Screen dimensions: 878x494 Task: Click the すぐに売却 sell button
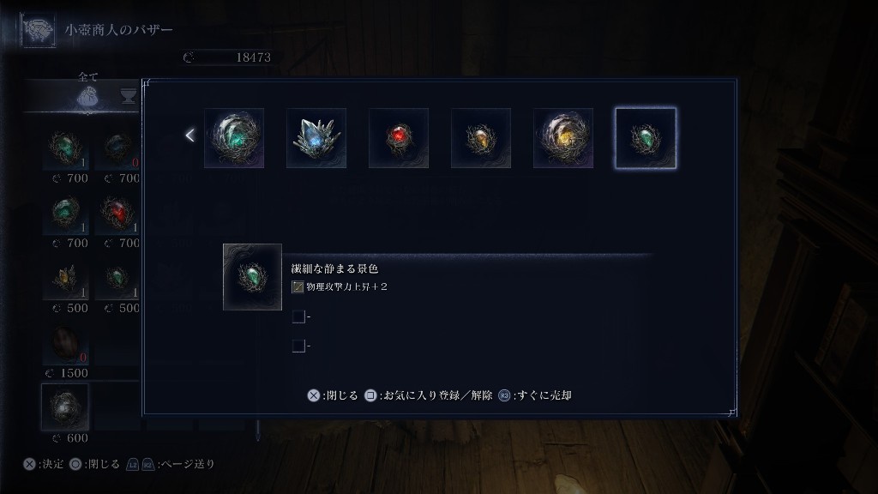(535, 395)
